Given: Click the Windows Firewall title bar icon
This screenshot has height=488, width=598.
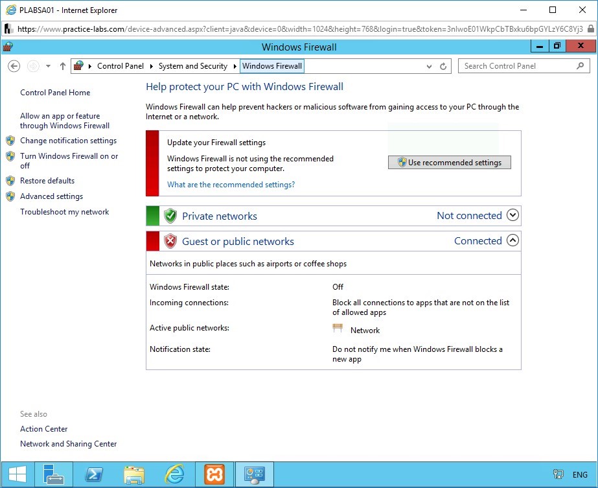Looking at the screenshot, I should coord(8,47).
